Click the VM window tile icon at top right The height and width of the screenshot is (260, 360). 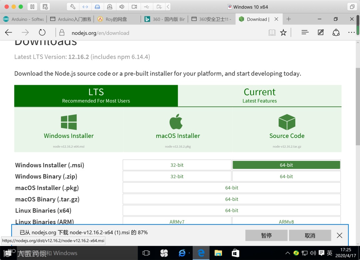pyautogui.click(x=352, y=7)
